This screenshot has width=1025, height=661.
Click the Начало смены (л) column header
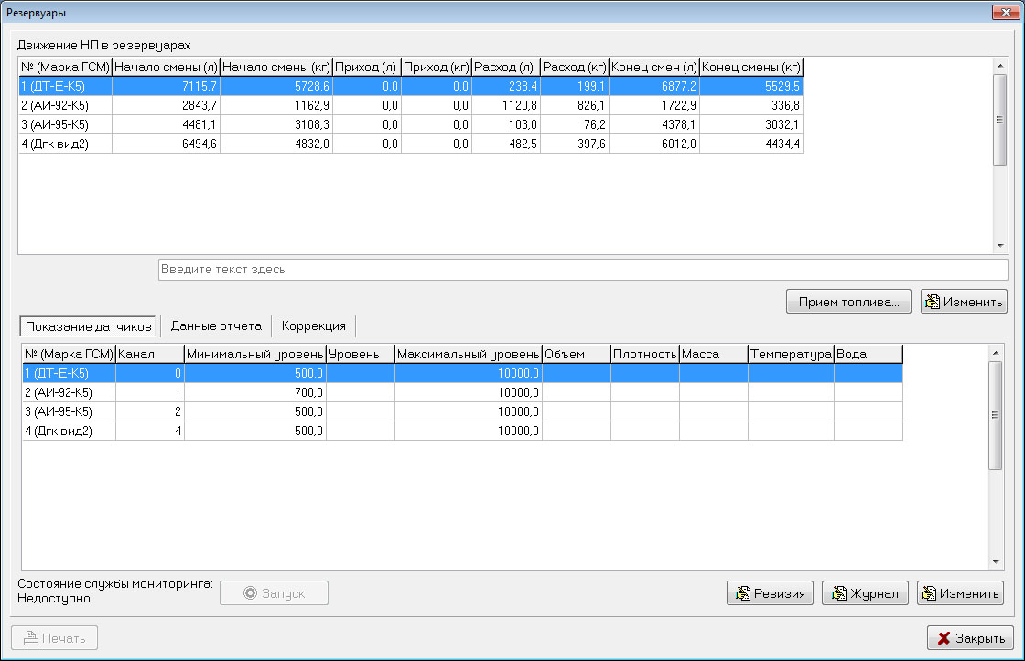click(x=166, y=67)
